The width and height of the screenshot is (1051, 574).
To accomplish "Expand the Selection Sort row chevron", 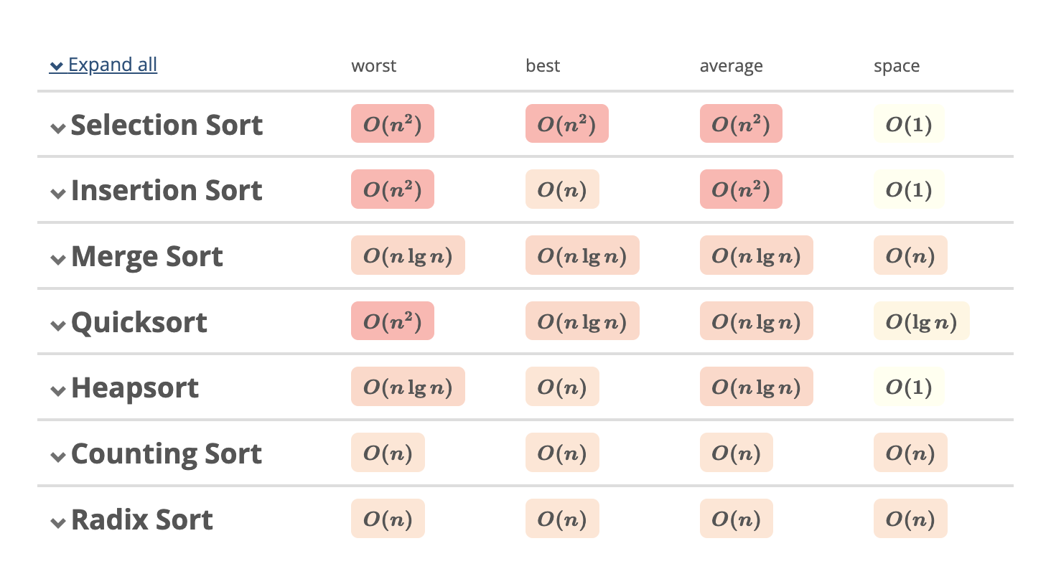I will (x=58, y=128).
